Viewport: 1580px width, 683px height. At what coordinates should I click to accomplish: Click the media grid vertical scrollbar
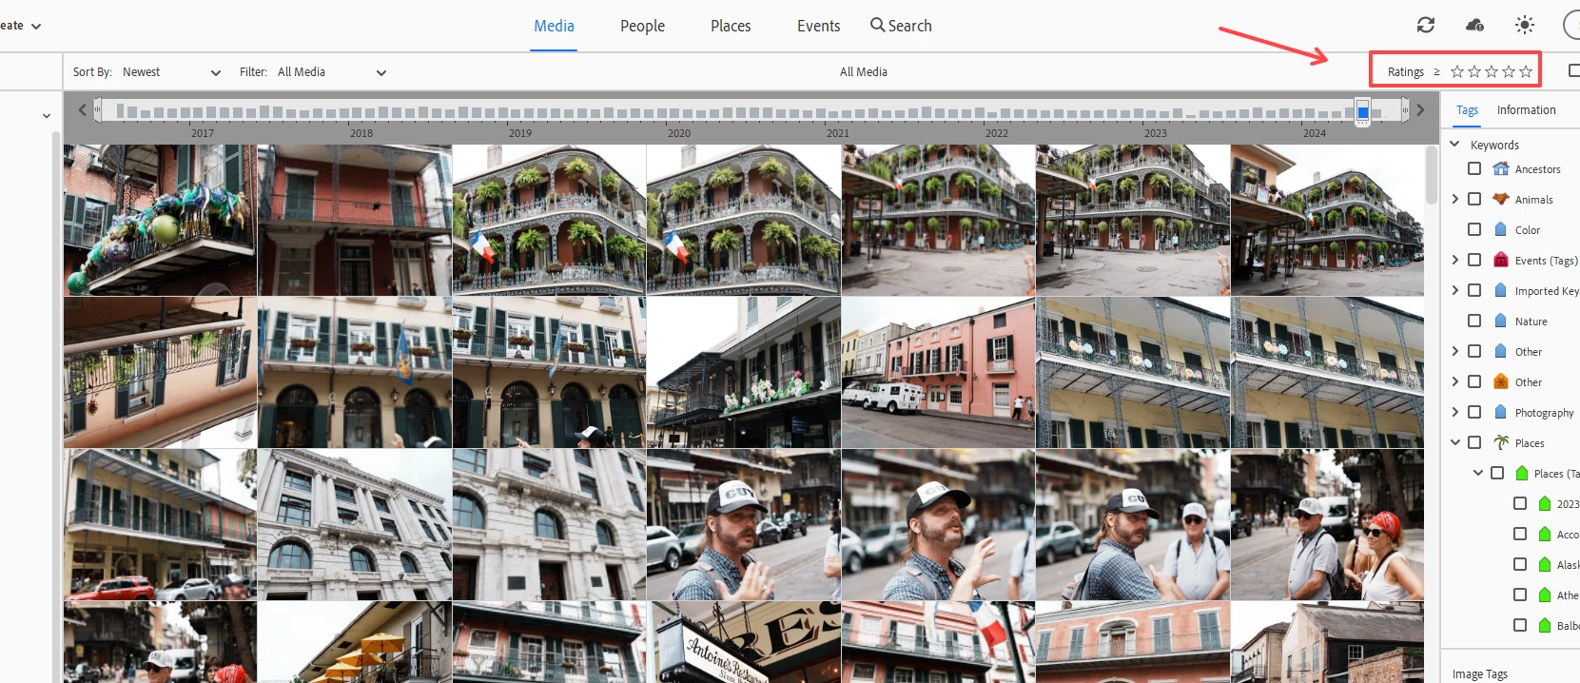(x=1432, y=175)
